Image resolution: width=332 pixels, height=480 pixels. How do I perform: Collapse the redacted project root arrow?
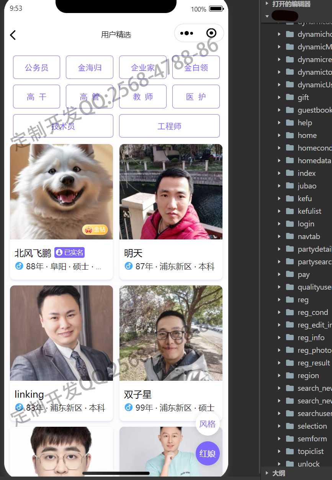coord(267,16)
